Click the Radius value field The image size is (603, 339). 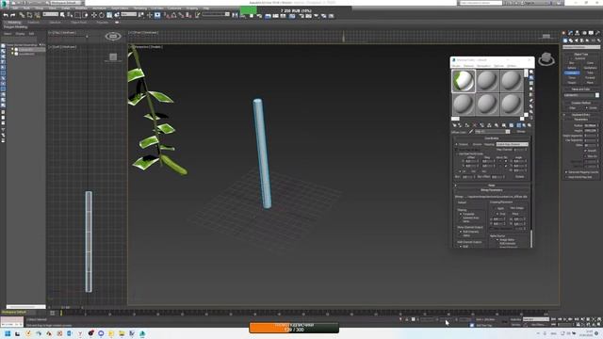click(591, 125)
